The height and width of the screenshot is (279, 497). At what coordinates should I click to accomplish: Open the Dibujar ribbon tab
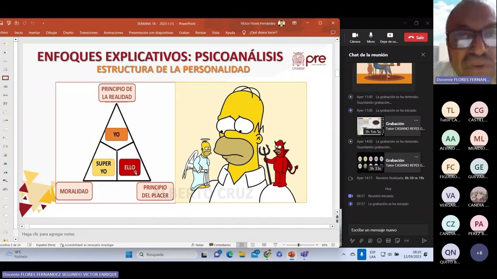pos(51,33)
